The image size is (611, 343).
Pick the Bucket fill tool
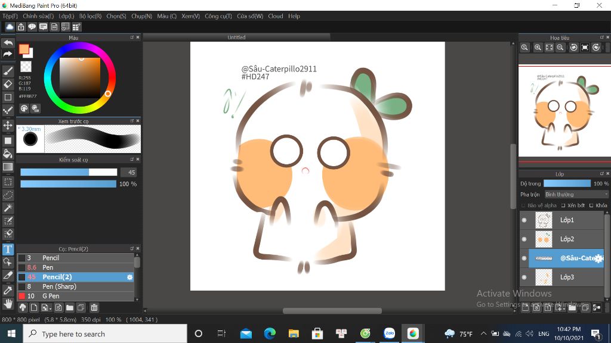pos(8,153)
